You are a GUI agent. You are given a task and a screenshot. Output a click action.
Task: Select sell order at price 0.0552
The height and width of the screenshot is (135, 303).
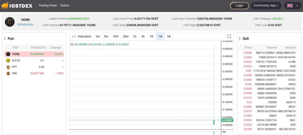pyautogui.click(x=269, y=62)
